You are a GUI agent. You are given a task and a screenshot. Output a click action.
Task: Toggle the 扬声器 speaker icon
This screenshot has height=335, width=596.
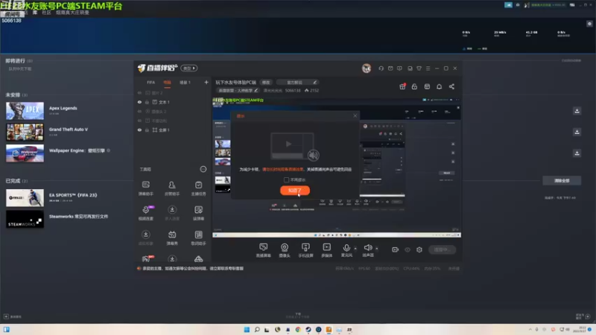point(367,250)
